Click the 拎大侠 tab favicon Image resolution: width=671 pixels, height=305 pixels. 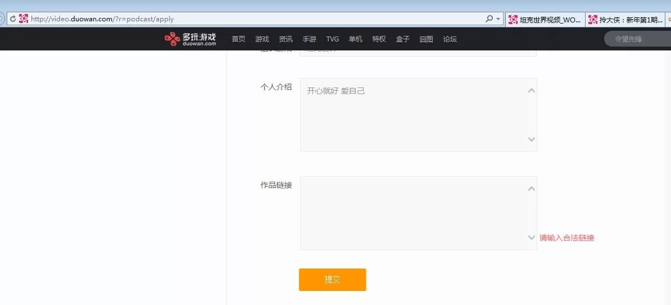(593, 20)
